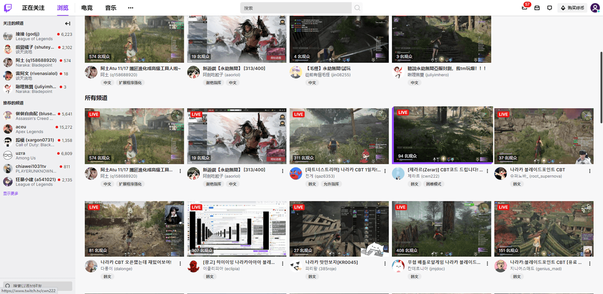Open the 电竞 esports tab

87,8
